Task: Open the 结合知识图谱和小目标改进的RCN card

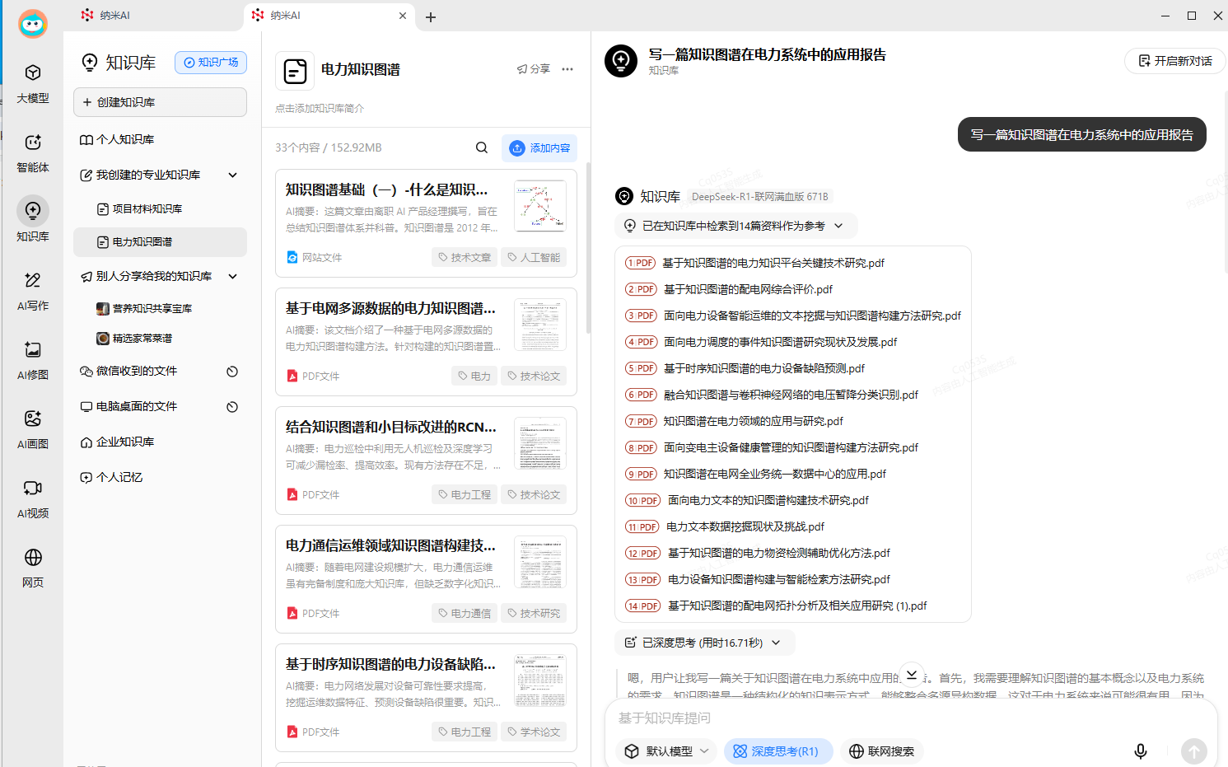Action: (426, 461)
